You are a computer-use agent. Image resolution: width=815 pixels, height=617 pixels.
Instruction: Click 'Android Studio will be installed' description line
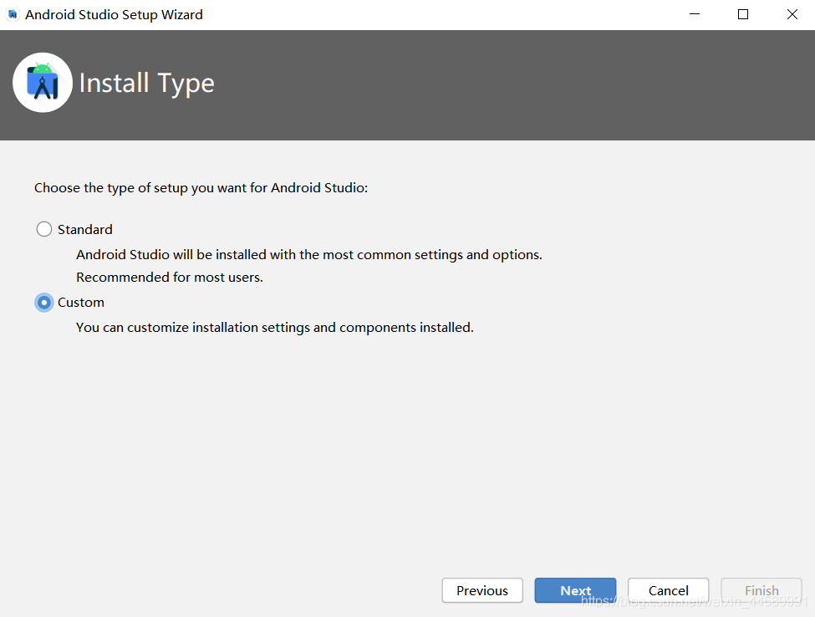pos(309,255)
